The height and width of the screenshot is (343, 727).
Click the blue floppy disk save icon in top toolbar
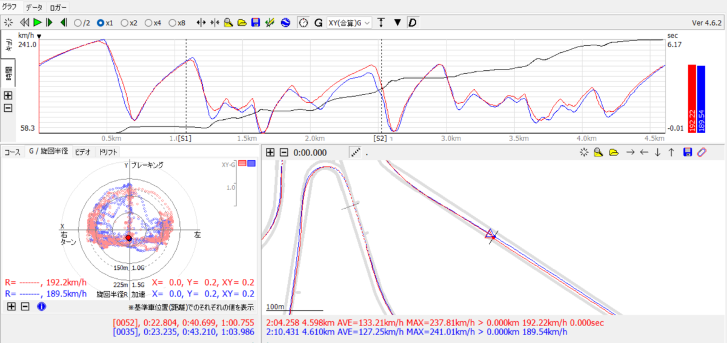click(x=256, y=22)
